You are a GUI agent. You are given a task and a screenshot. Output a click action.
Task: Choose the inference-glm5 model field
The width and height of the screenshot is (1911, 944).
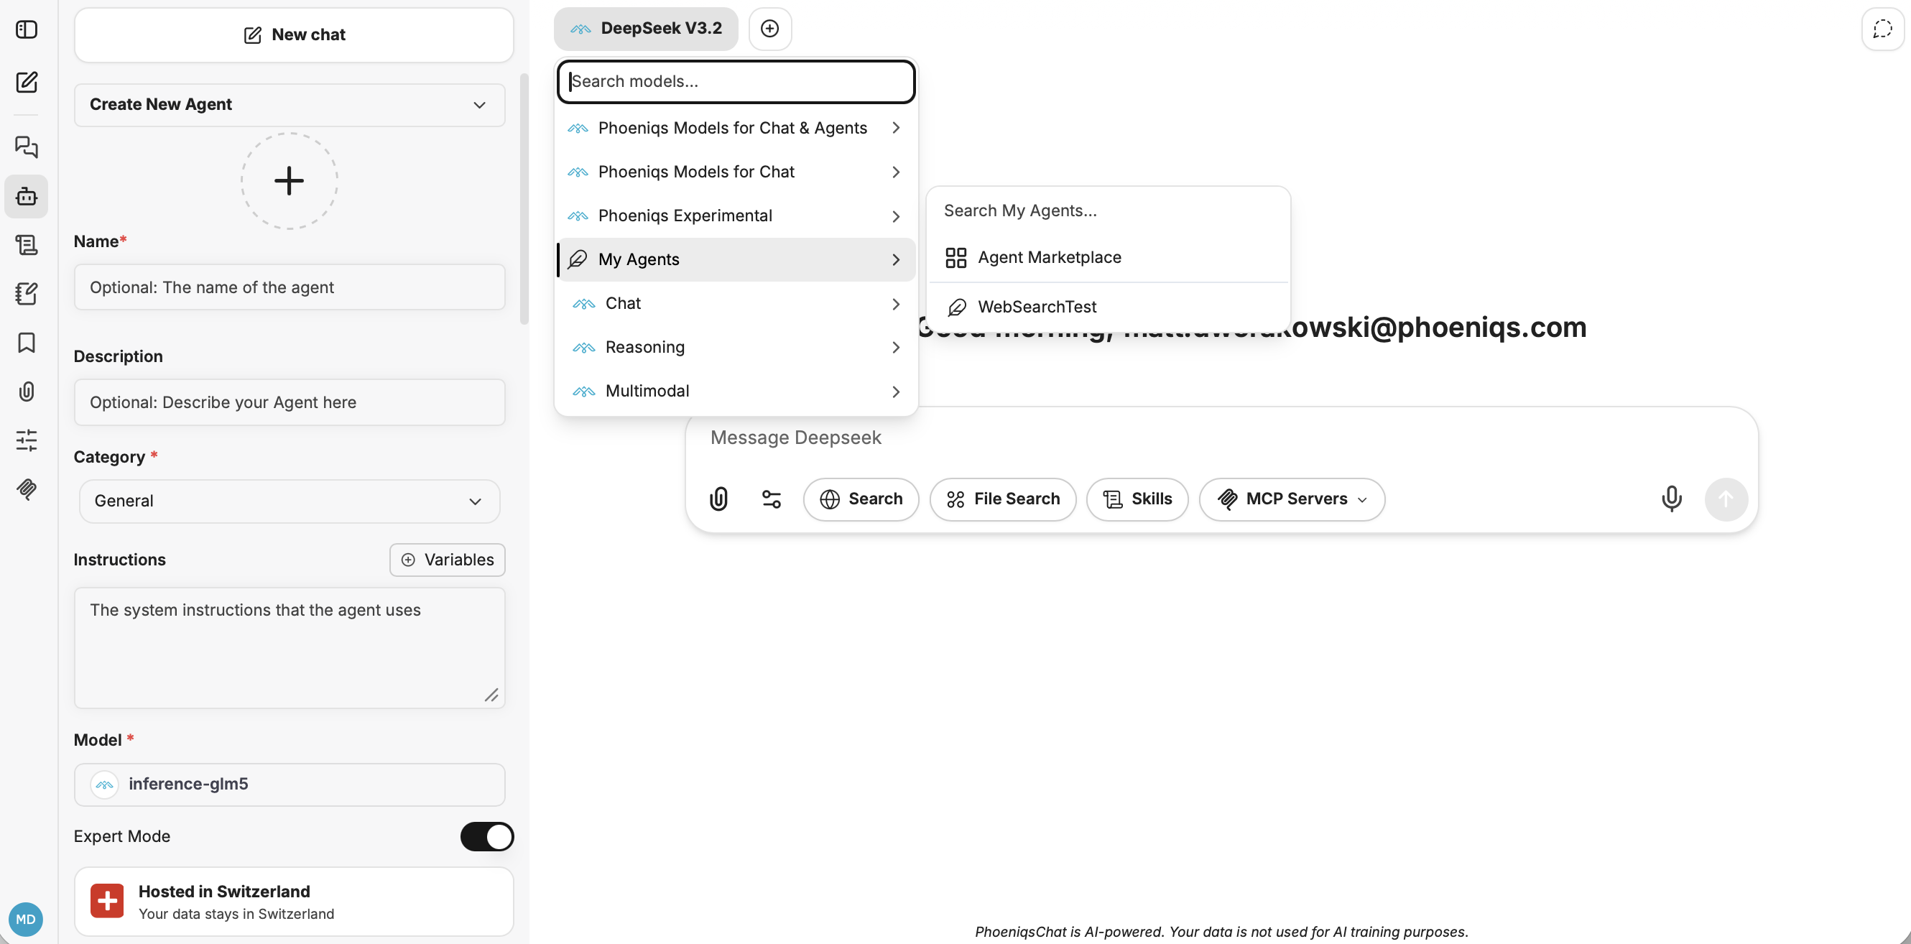point(290,785)
